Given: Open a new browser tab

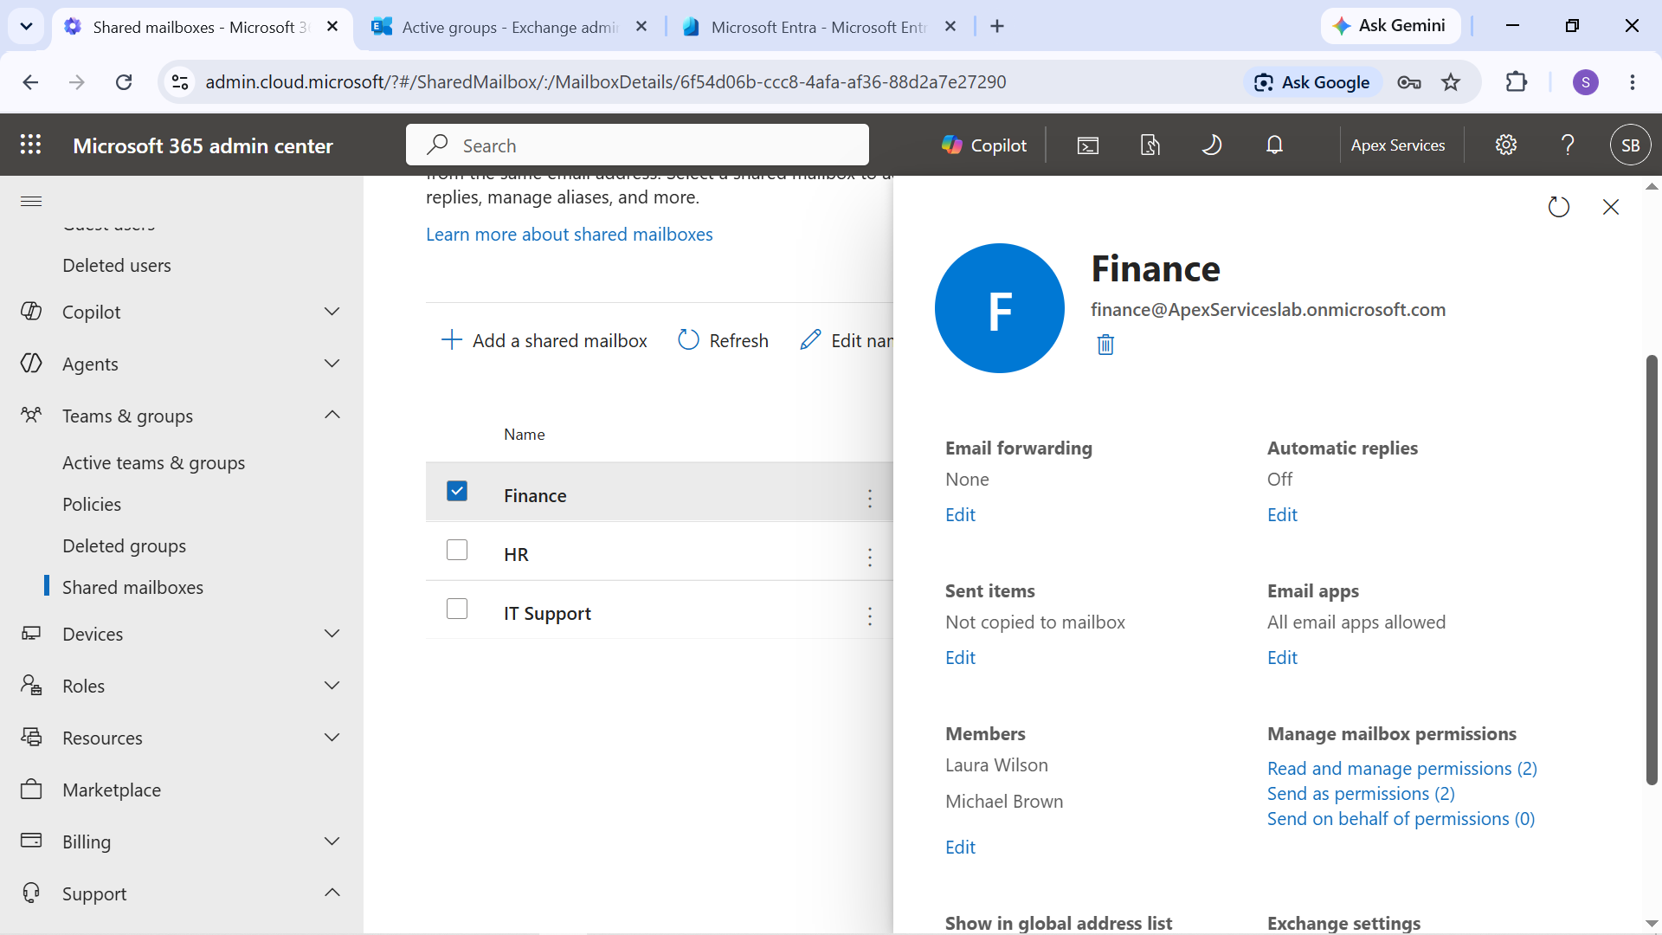Looking at the screenshot, I should tap(997, 27).
